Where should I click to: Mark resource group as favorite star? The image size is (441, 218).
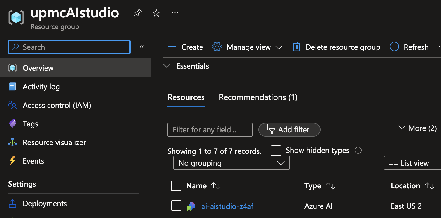(x=157, y=13)
